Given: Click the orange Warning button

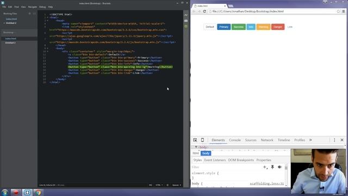Looking at the screenshot, I should click(x=263, y=27).
